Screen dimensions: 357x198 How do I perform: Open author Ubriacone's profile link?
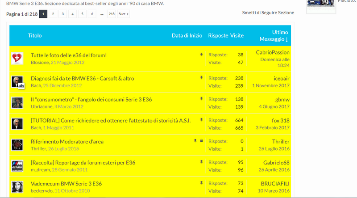(42, 106)
